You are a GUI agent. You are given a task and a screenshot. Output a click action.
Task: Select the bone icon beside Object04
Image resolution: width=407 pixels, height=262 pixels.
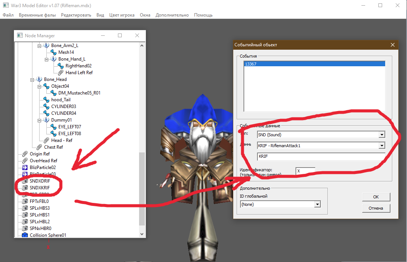pyautogui.click(x=46, y=86)
